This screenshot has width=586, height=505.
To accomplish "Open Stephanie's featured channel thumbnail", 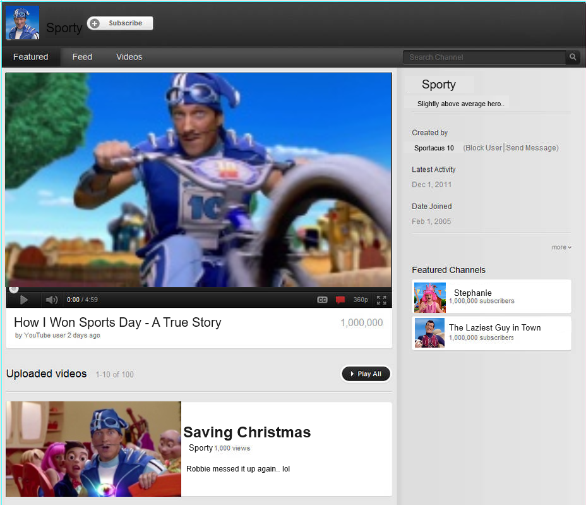I will pyautogui.click(x=430, y=297).
